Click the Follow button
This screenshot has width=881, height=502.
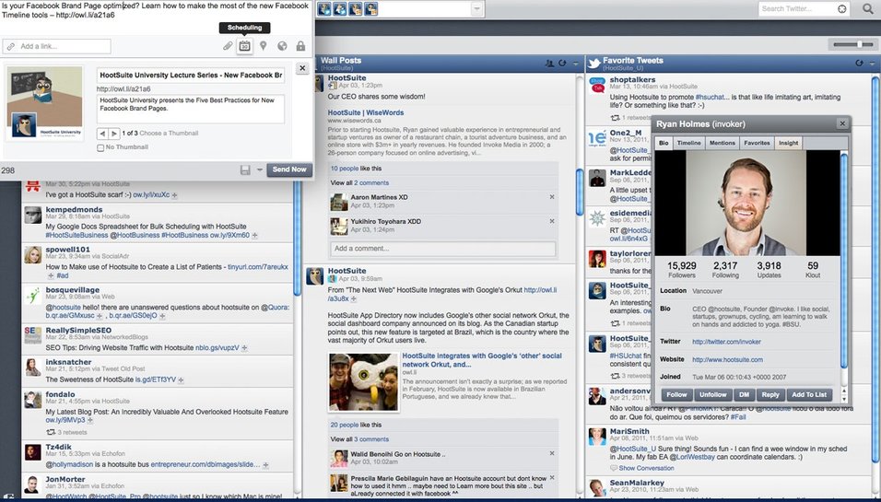pos(676,395)
